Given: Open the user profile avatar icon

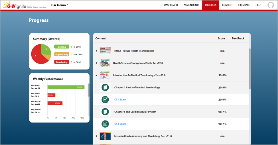Looking at the screenshot, I should click(271, 5).
